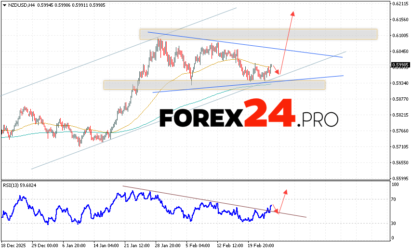Select the 19 Feb 20:00 time label

(x=261, y=246)
